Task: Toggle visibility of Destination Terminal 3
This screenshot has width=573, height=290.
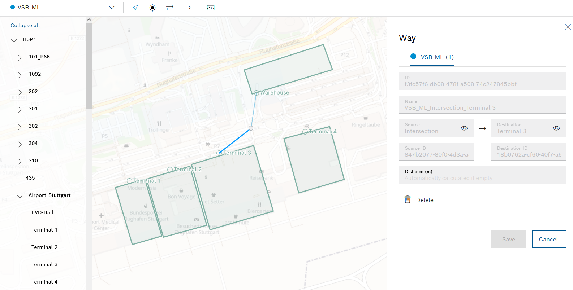Action: 556,128
